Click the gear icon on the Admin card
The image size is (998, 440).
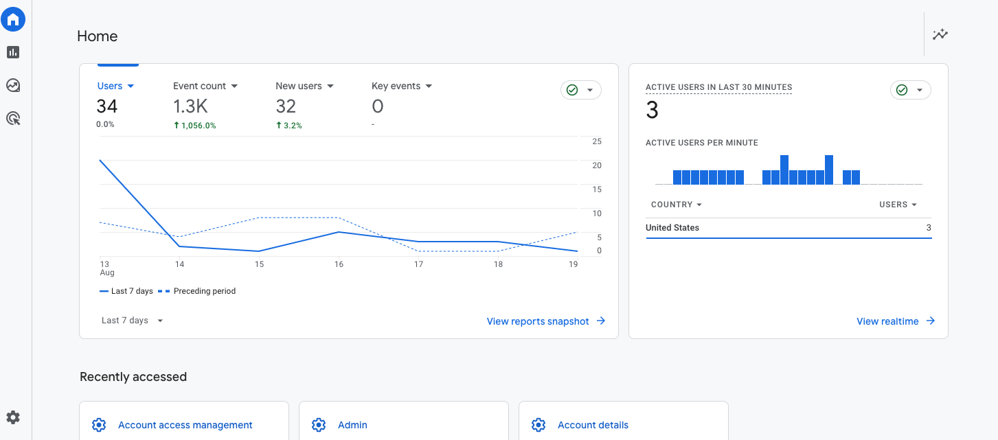tap(319, 425)
